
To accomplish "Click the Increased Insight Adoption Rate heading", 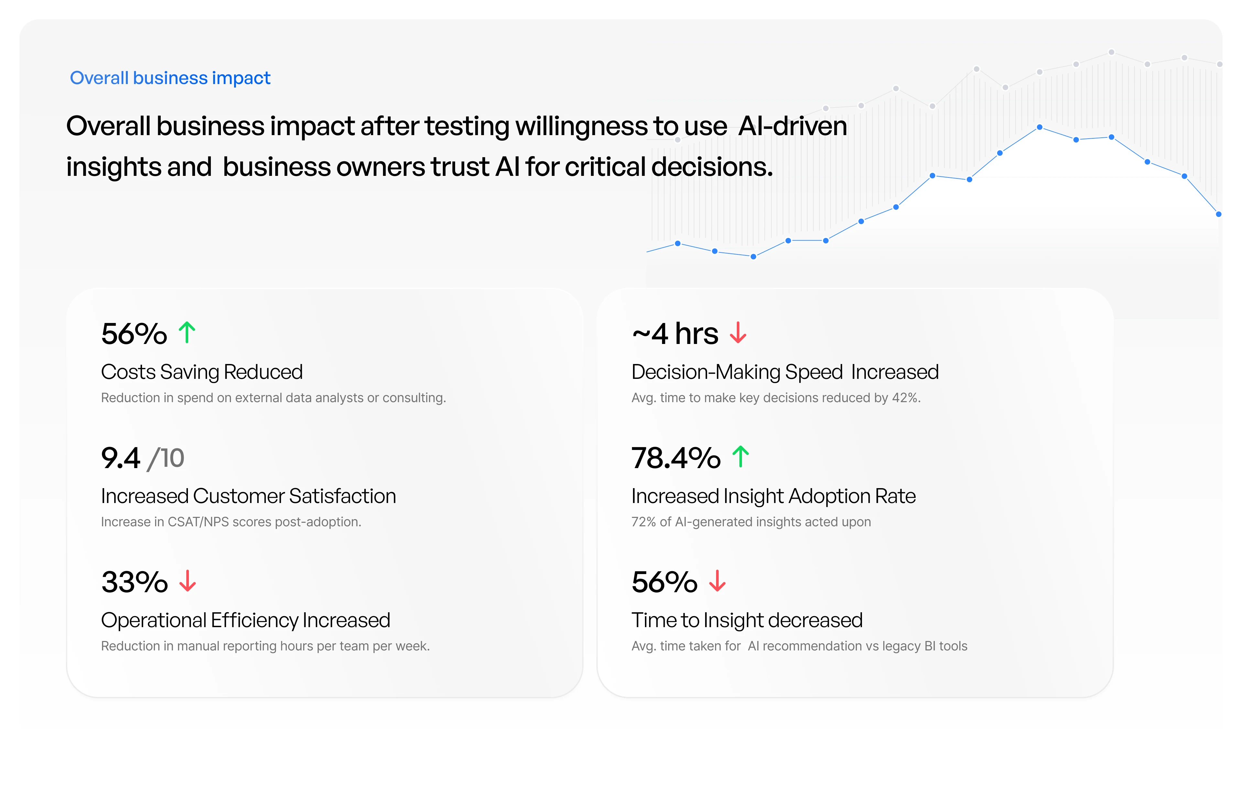I will click(773, 496).
